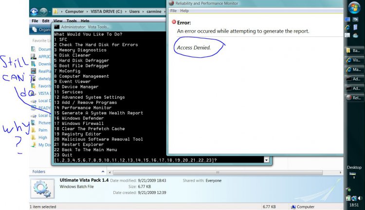The height and width of the screenshot is (210, 365).
Task: Click the VISTA DRIVE (C:) breadcrumb
Action: click(x=107, y=11)
